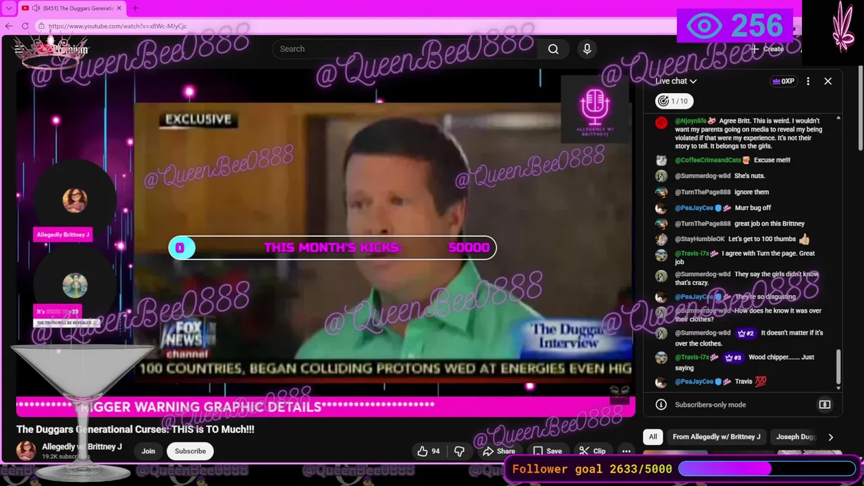Open more actions ellipsis under video
This screenshot has height=486, width=864.
626,451
